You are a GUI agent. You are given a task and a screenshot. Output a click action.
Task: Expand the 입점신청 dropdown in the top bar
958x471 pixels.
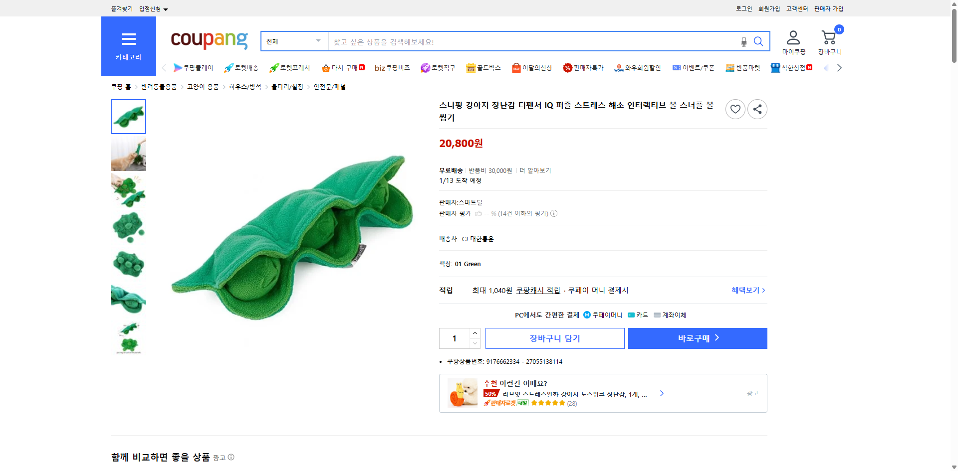(151, 8)
